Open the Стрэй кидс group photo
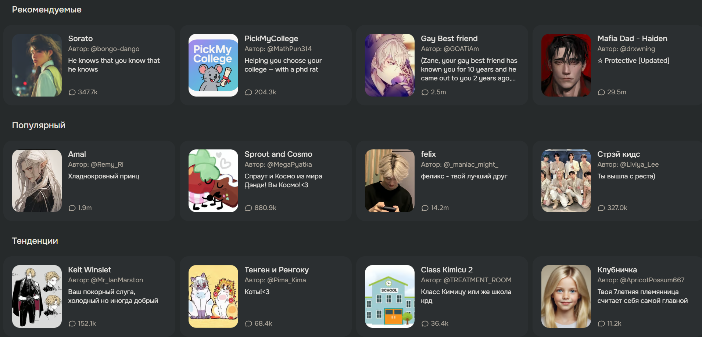The image size is (702, 337). click(x=566, y=181)
